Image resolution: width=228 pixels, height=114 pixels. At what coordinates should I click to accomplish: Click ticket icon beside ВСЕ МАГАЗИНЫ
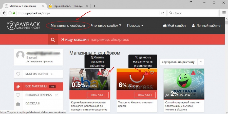pos(18,87)
